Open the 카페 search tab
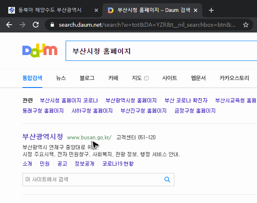The width and height of the screenshot is (257, 203). click(113, 78)
